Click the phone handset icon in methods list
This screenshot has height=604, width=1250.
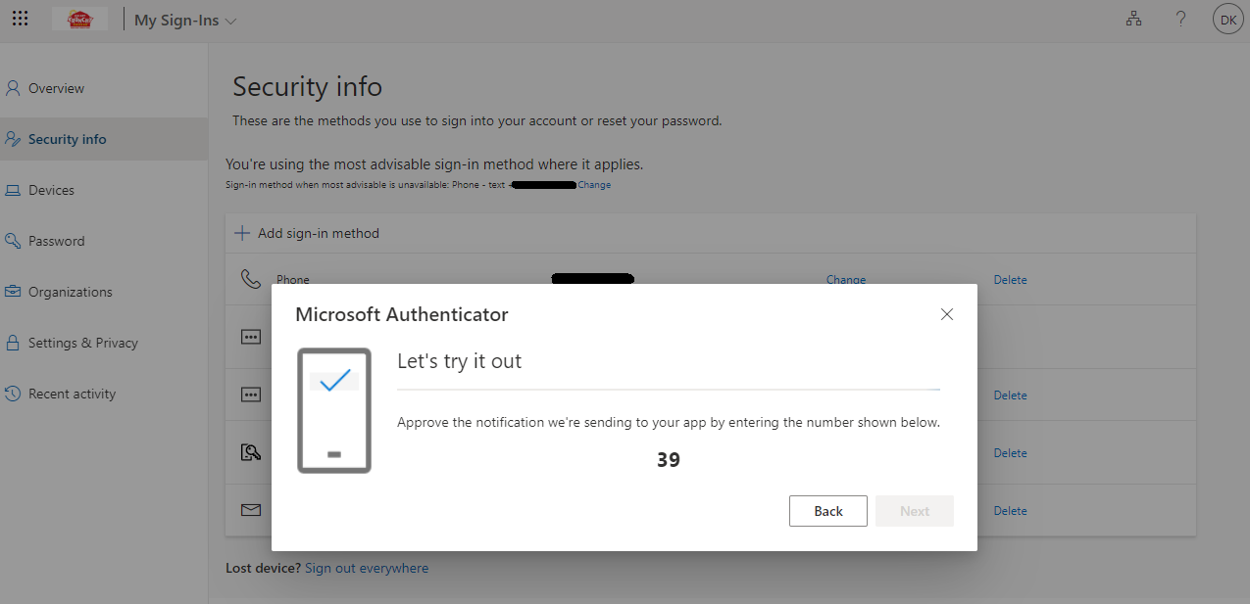pos(250,279)
